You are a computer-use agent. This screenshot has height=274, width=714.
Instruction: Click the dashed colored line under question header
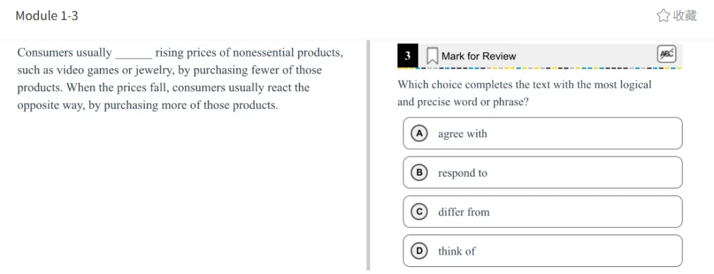pos(539,68)
